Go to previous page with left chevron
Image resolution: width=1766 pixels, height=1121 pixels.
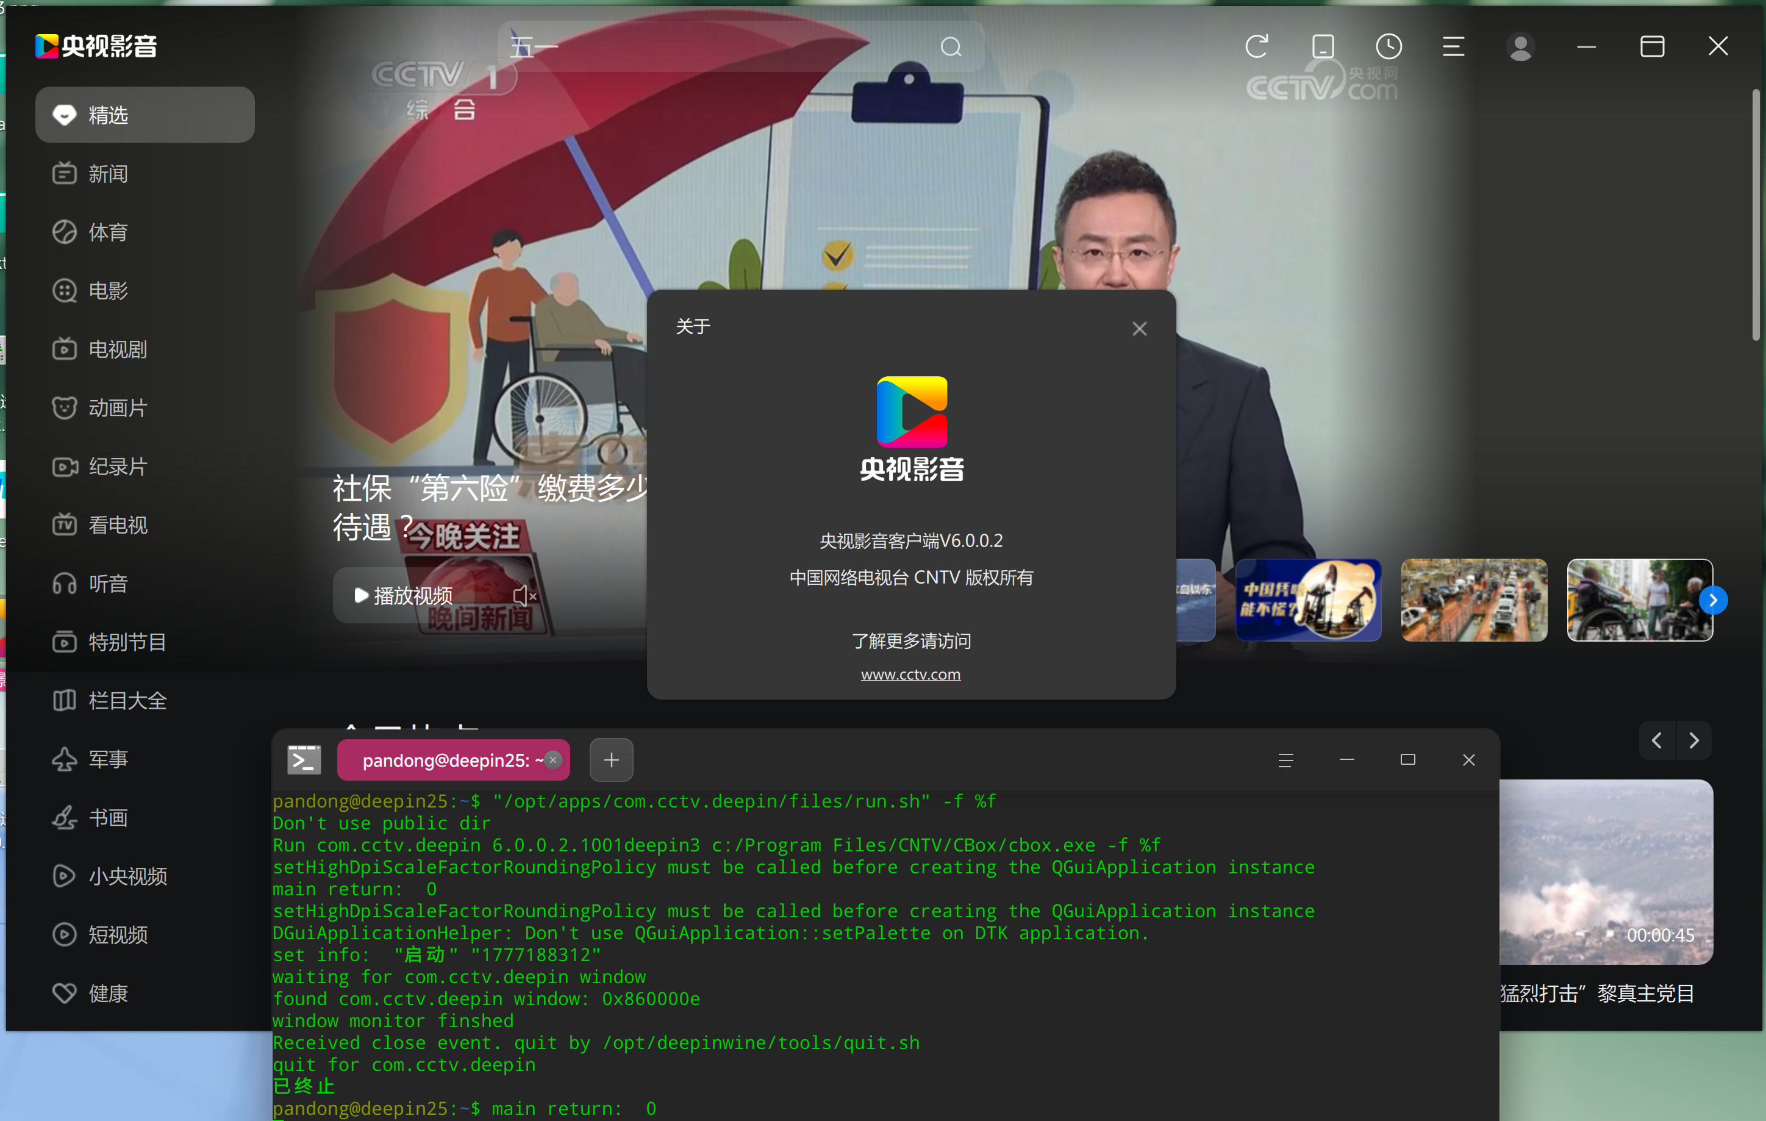[1657, 740]
